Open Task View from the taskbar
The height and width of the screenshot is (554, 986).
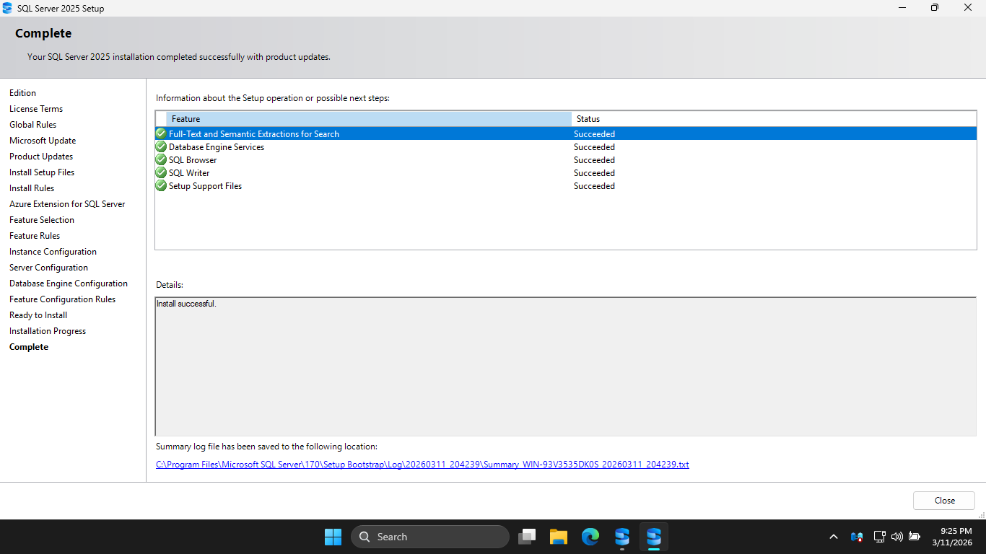[x=528, y=537]
